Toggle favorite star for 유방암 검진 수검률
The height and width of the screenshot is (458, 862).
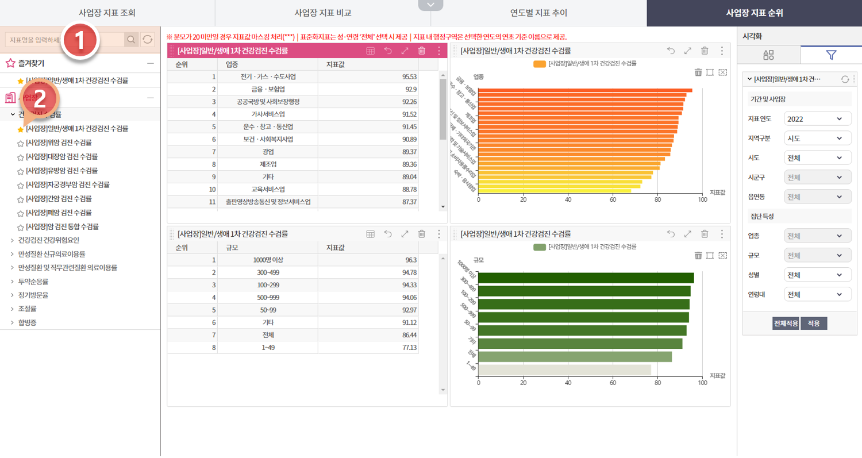(x=21, y=171)
